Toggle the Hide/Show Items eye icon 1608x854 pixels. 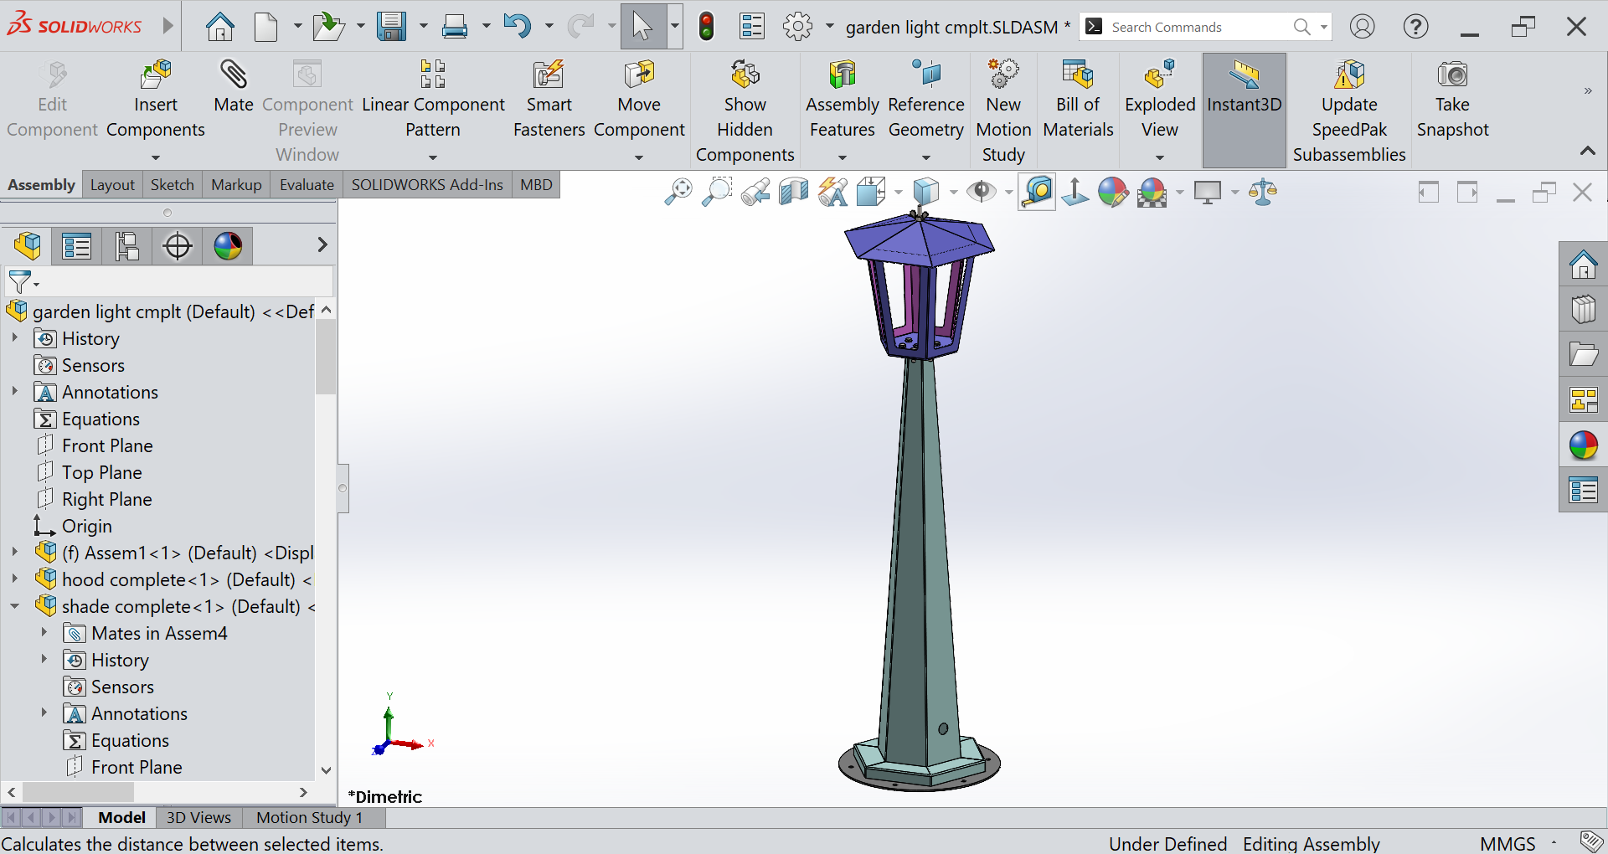[x=982, y=192]
